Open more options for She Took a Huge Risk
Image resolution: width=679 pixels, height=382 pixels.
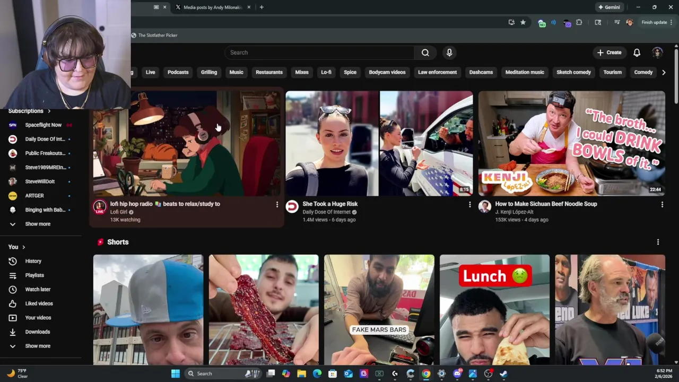pyautogui.click(x=469, y=204)
